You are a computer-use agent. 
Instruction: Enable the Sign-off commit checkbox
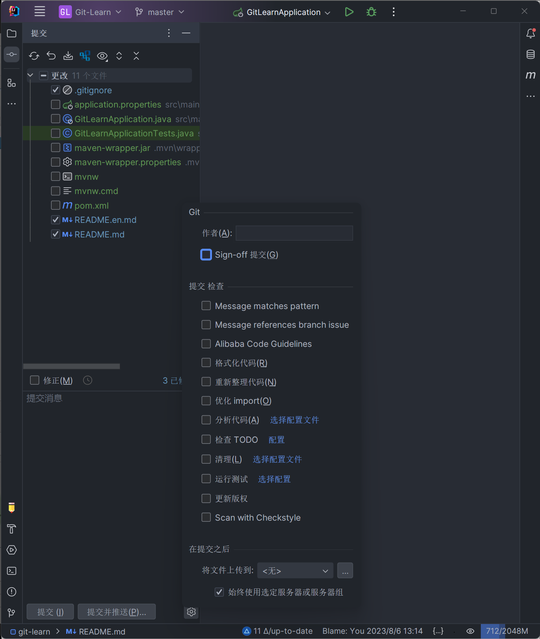[x=206, y=255]
